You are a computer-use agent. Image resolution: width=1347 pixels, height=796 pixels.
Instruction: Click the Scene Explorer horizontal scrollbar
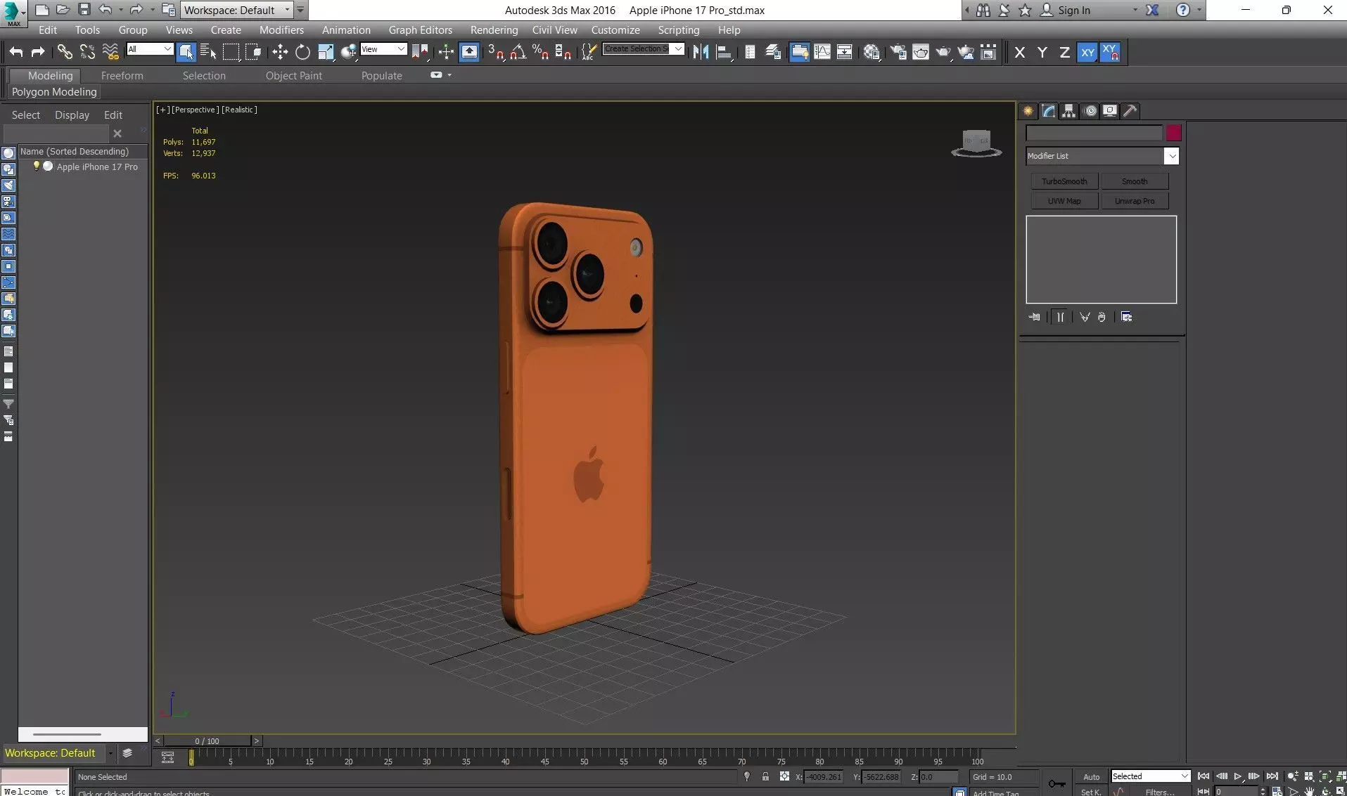pyautogui.click(x=67, y=734)
